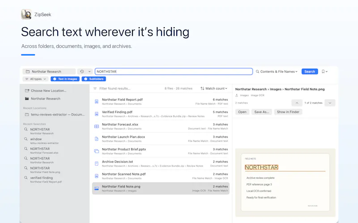
Task: Go to next match with down chevron
Action: tap(330, 103)
